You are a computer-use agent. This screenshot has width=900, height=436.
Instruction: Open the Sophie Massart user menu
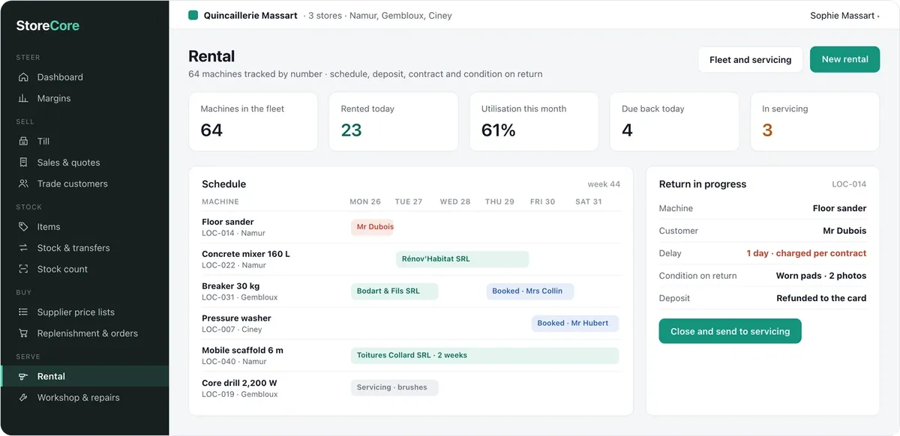tap(844, 16)
